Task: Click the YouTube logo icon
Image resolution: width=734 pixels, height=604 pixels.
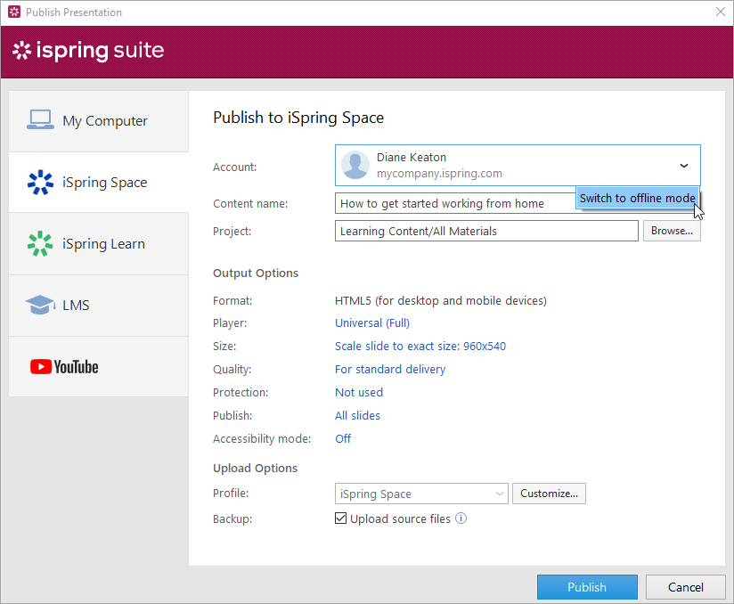Action: pos(64,366)
